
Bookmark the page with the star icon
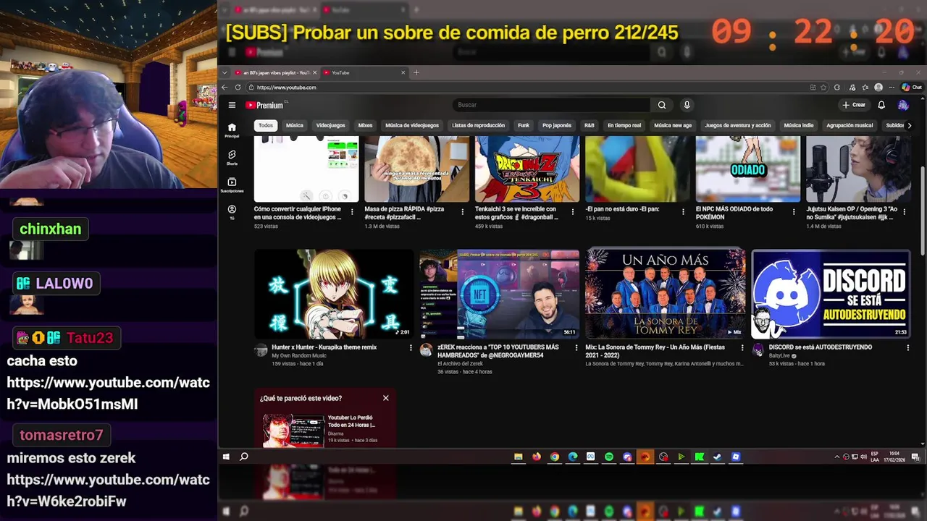point(823,88)
